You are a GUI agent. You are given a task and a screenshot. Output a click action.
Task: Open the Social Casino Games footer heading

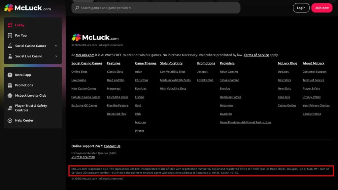(87, 63)
